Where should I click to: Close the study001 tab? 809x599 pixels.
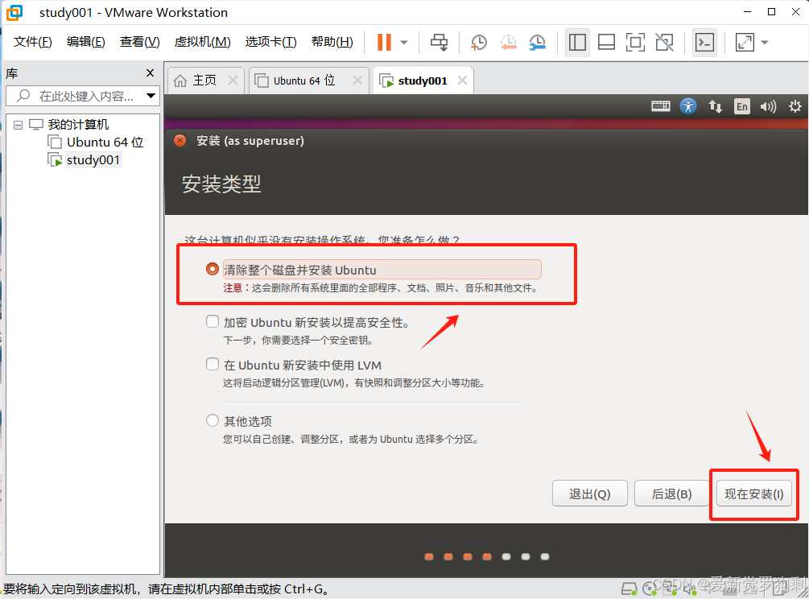[x=462, y=81]
